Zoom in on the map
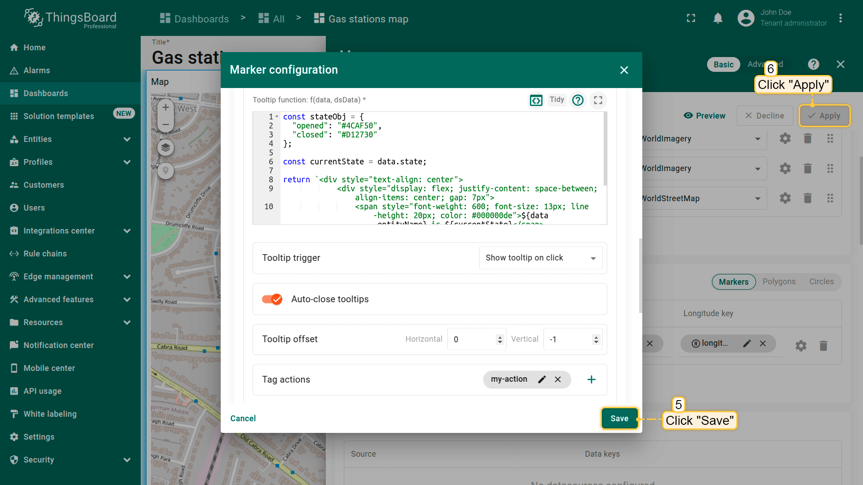 click(x=165, y=107)
